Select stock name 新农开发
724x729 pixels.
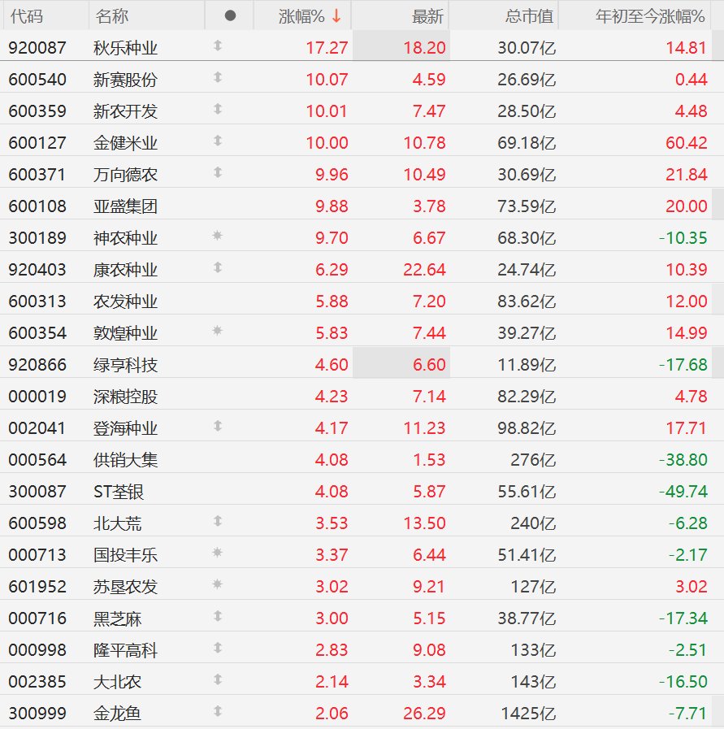[x=125, y=111]
